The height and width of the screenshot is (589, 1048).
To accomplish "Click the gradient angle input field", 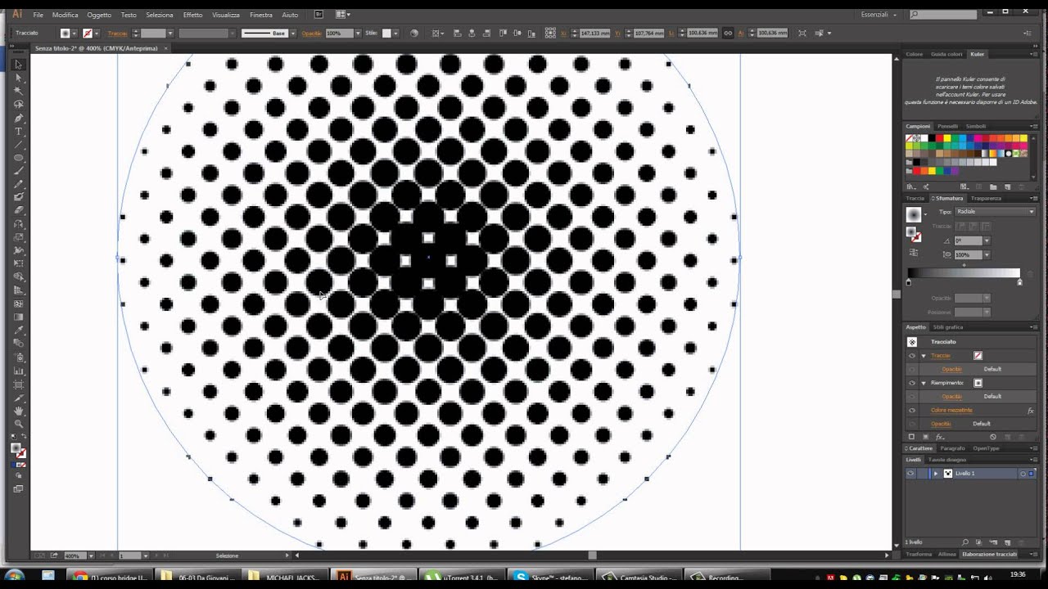I will point(968,241).
